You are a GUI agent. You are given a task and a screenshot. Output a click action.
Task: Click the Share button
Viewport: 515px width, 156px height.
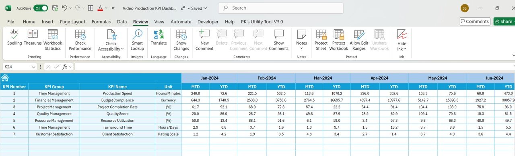pos(504,21)
